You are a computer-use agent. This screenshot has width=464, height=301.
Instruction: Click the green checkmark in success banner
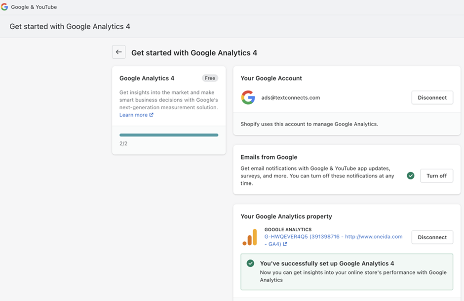coord(250,263)
